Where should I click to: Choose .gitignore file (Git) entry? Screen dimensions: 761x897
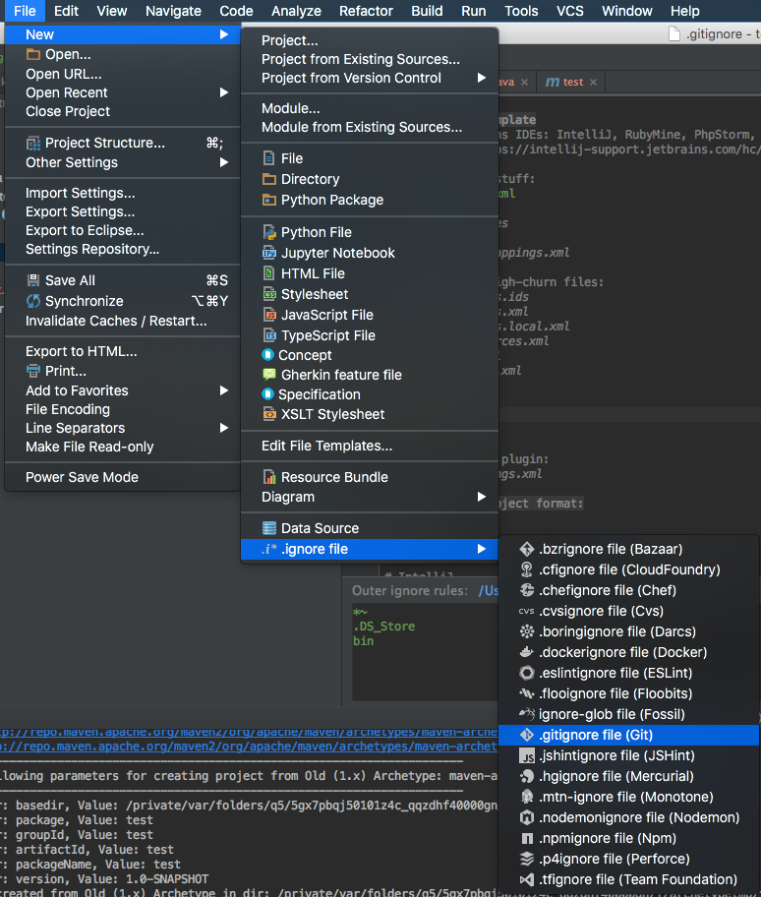tap(596, 735)
